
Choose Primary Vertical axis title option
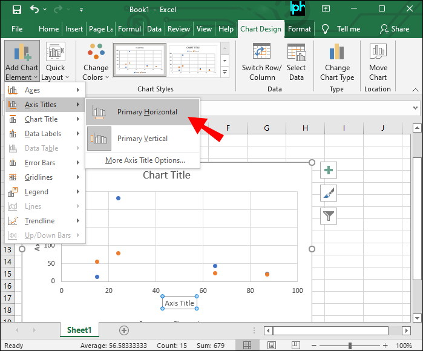pos(142,139)
